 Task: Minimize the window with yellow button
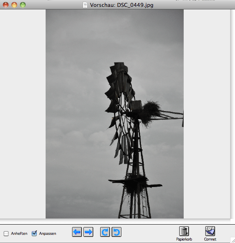click(14, 5)
